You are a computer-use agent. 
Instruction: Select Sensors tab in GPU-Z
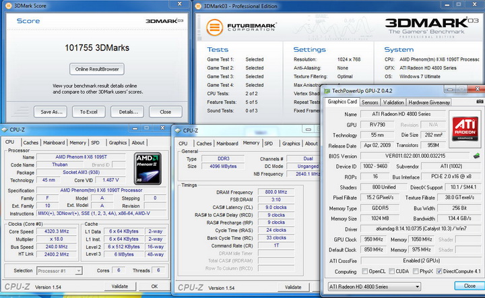370,102
